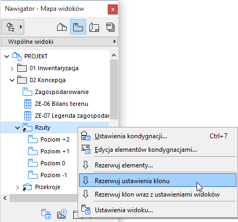Select the PROJEKT root item
238x222 pixels.
[36, 56]
